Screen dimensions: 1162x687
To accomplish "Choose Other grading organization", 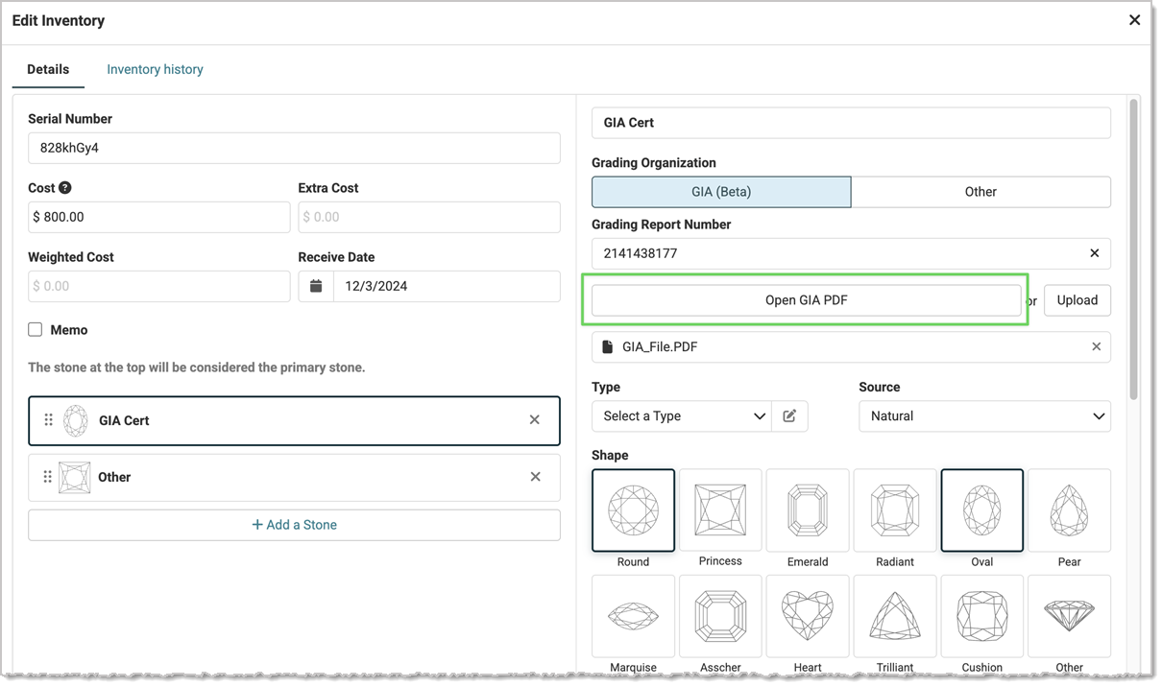I will pyautogui.click(x=980, y=192).
